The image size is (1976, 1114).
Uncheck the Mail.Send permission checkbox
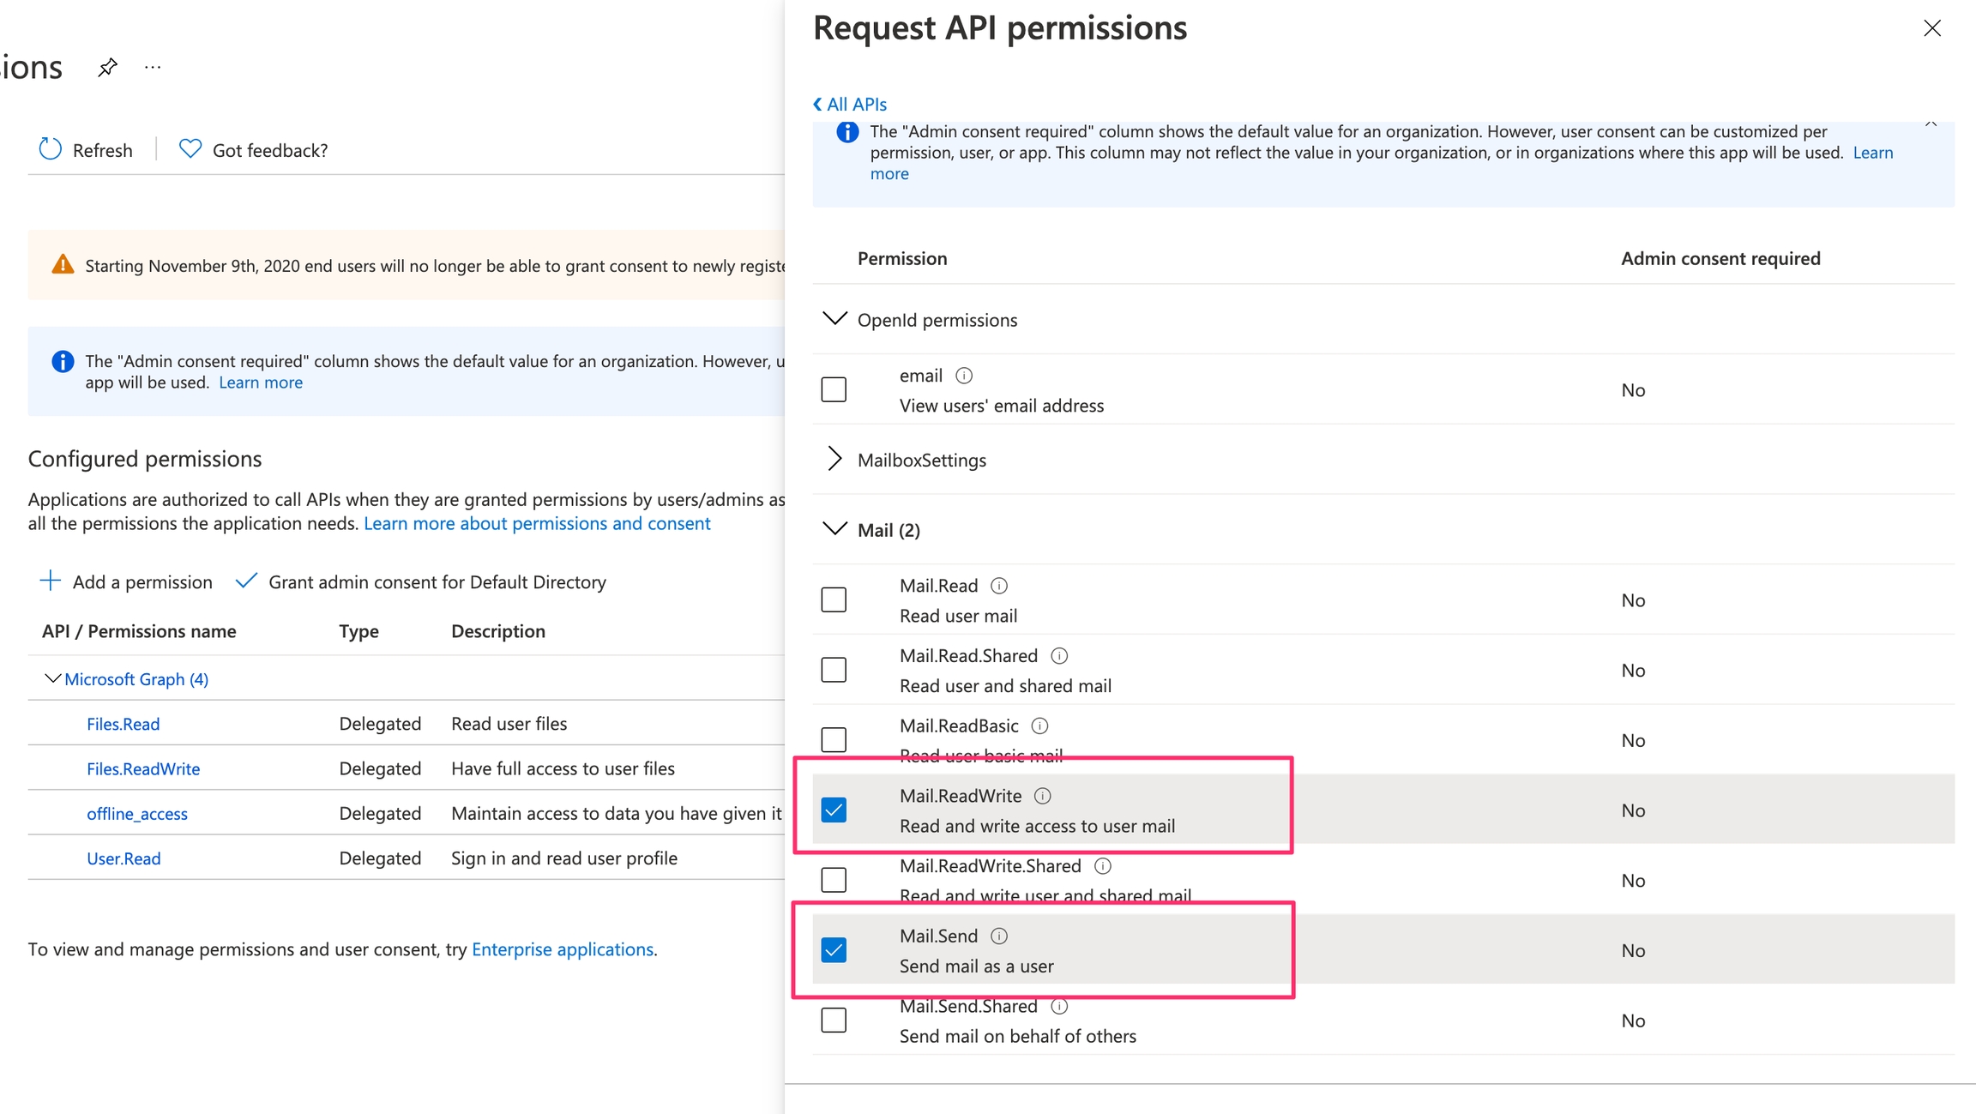[834, 950]
